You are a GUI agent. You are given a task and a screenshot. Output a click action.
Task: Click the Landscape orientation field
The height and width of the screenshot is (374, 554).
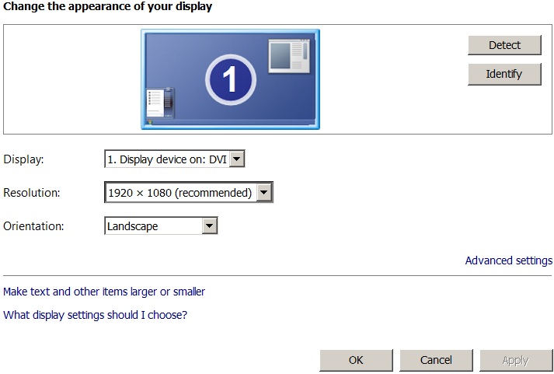152,226
